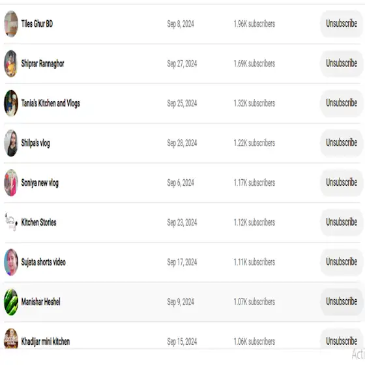Unsubscribe from Tiles Ghur BD

(x=342, y=23)
